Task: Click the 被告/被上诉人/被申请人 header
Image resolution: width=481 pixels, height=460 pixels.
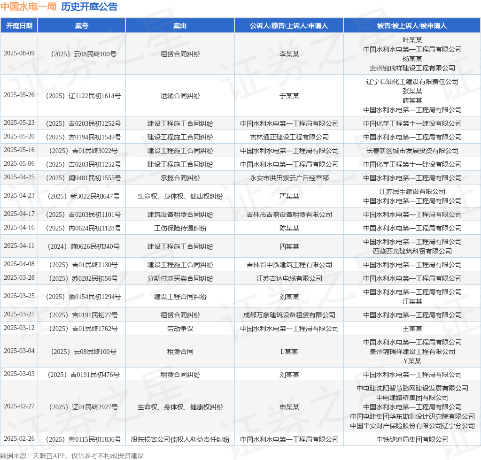Action: click(412, 26)
